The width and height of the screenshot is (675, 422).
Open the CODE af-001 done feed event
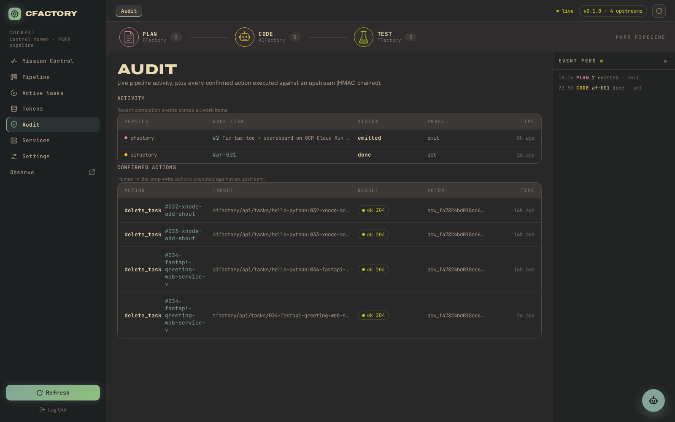(x=600, y=88)
